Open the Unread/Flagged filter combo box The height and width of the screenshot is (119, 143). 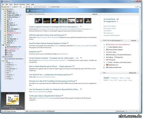(43, 7)
